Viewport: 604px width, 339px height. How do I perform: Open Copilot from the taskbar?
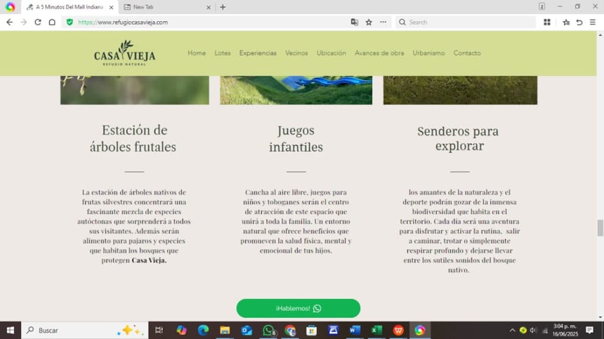181,330
